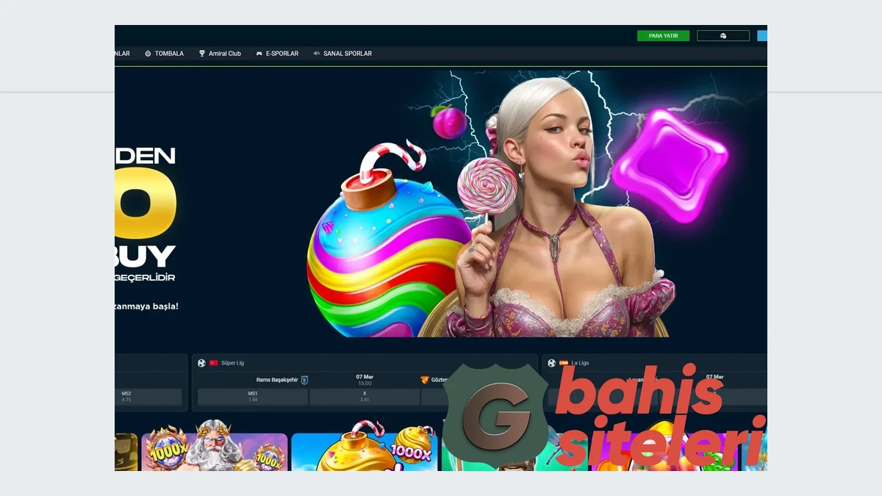882x496 pixels.
Task: Open the candy bomb 1000x game thumbnail
Action: coord(364,451)
